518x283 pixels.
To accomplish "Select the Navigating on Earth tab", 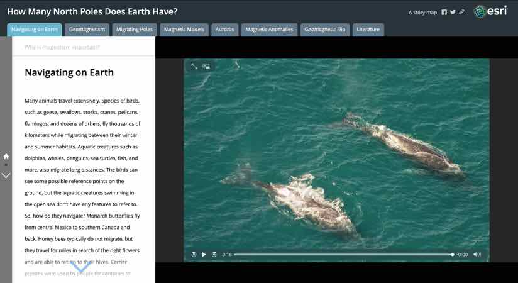I will click(x=35, y=30).
